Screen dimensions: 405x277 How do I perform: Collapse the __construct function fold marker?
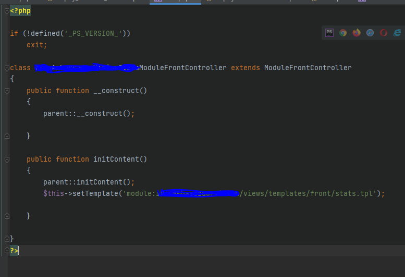coord(7,90)
